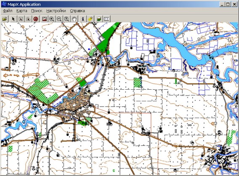Open a file with the folder icon
Screen dimensions: 239x176
coord(5,19)
